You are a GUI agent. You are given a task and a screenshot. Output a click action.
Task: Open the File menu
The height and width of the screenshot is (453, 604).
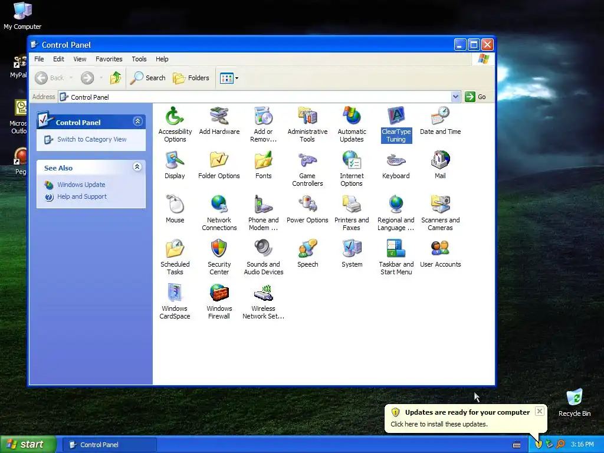click(39, 59)
